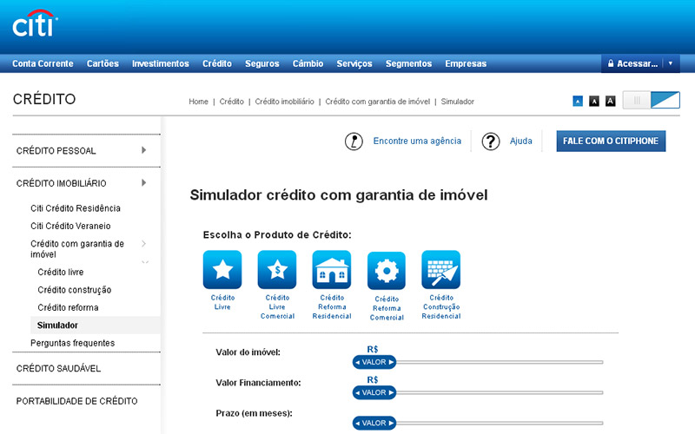The image size is (695, 434).
Task: Expand the Crédito Pessoal section
Action: (x=143, y=151)
